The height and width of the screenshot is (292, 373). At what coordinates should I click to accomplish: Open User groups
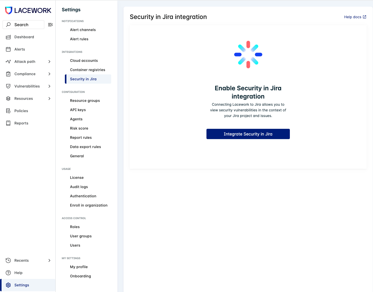(81, 236)
